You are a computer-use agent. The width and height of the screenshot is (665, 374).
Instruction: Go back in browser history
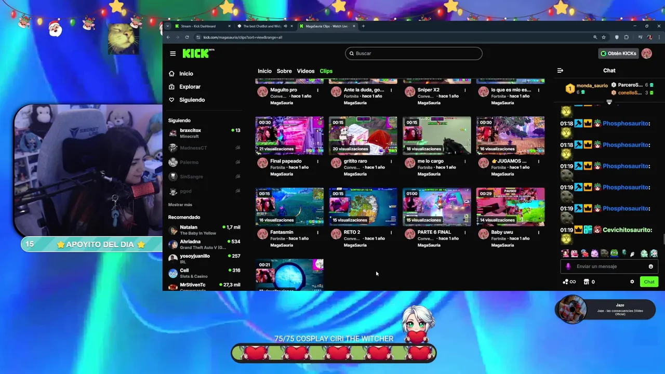[x=168, y=37]
